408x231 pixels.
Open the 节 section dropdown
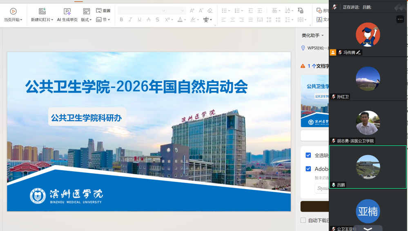coord(103,20)
